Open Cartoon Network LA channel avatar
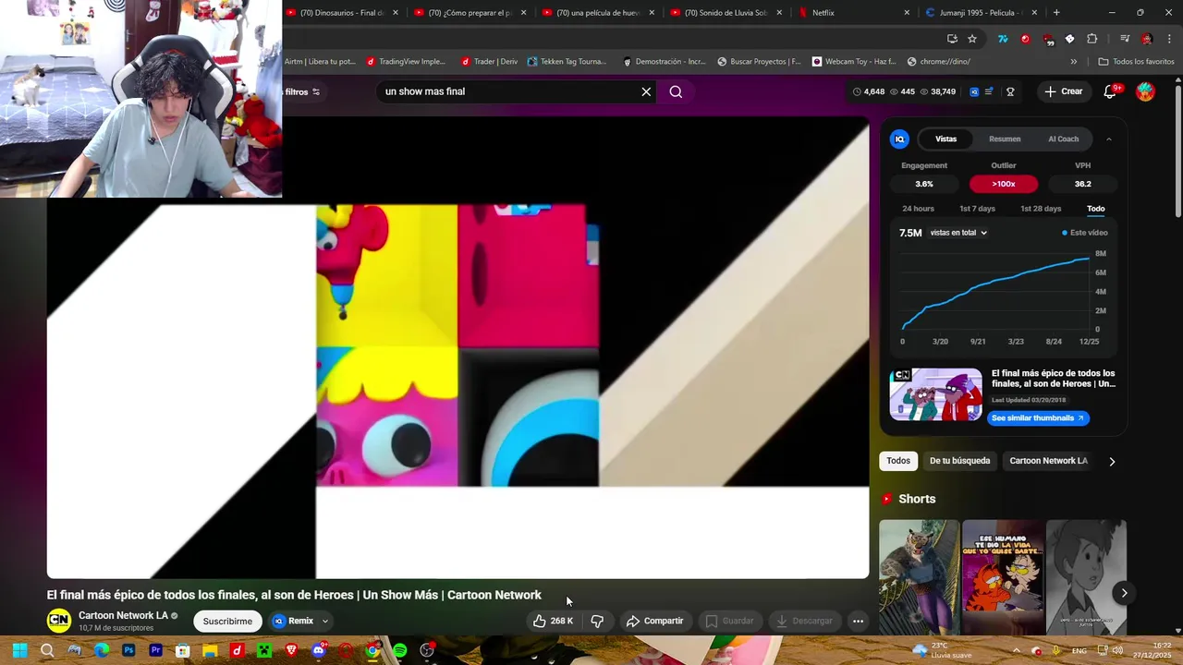 click(58, 621)
